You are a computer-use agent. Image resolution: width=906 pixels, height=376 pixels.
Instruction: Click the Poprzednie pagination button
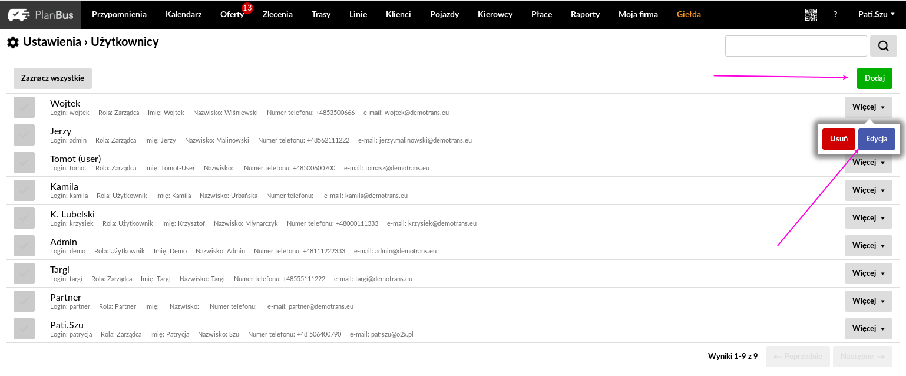point(798,357)
